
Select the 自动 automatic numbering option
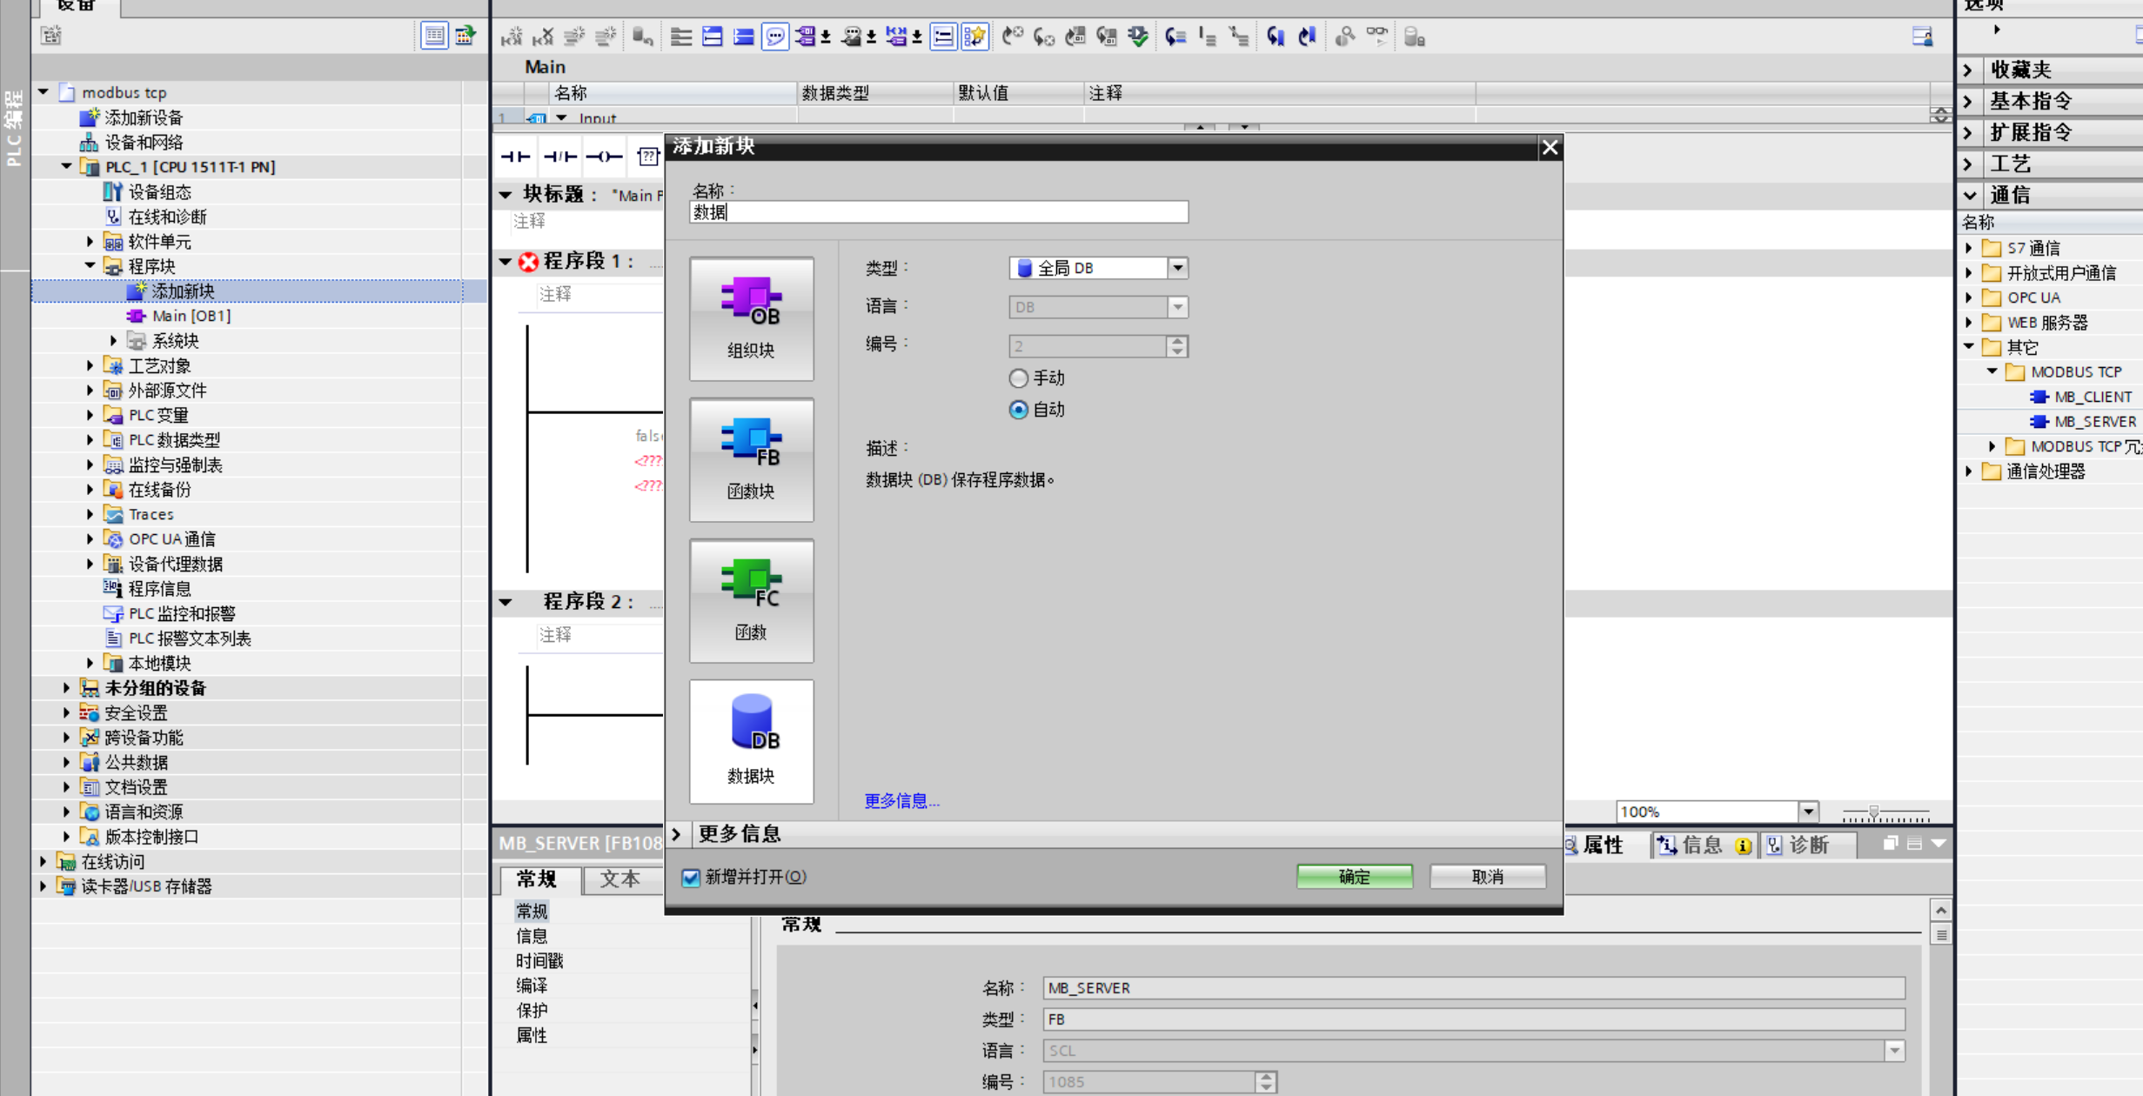click(1018, 410)
